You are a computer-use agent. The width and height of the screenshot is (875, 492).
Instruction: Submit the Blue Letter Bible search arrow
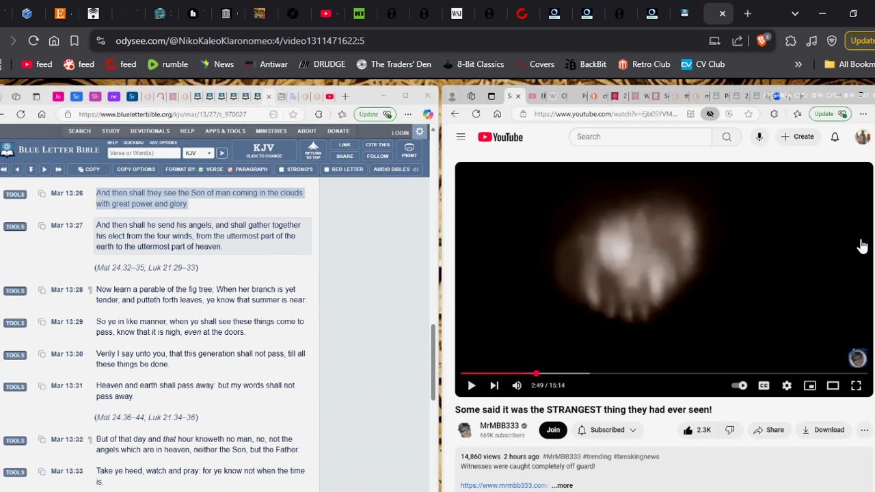pos(221,153)
